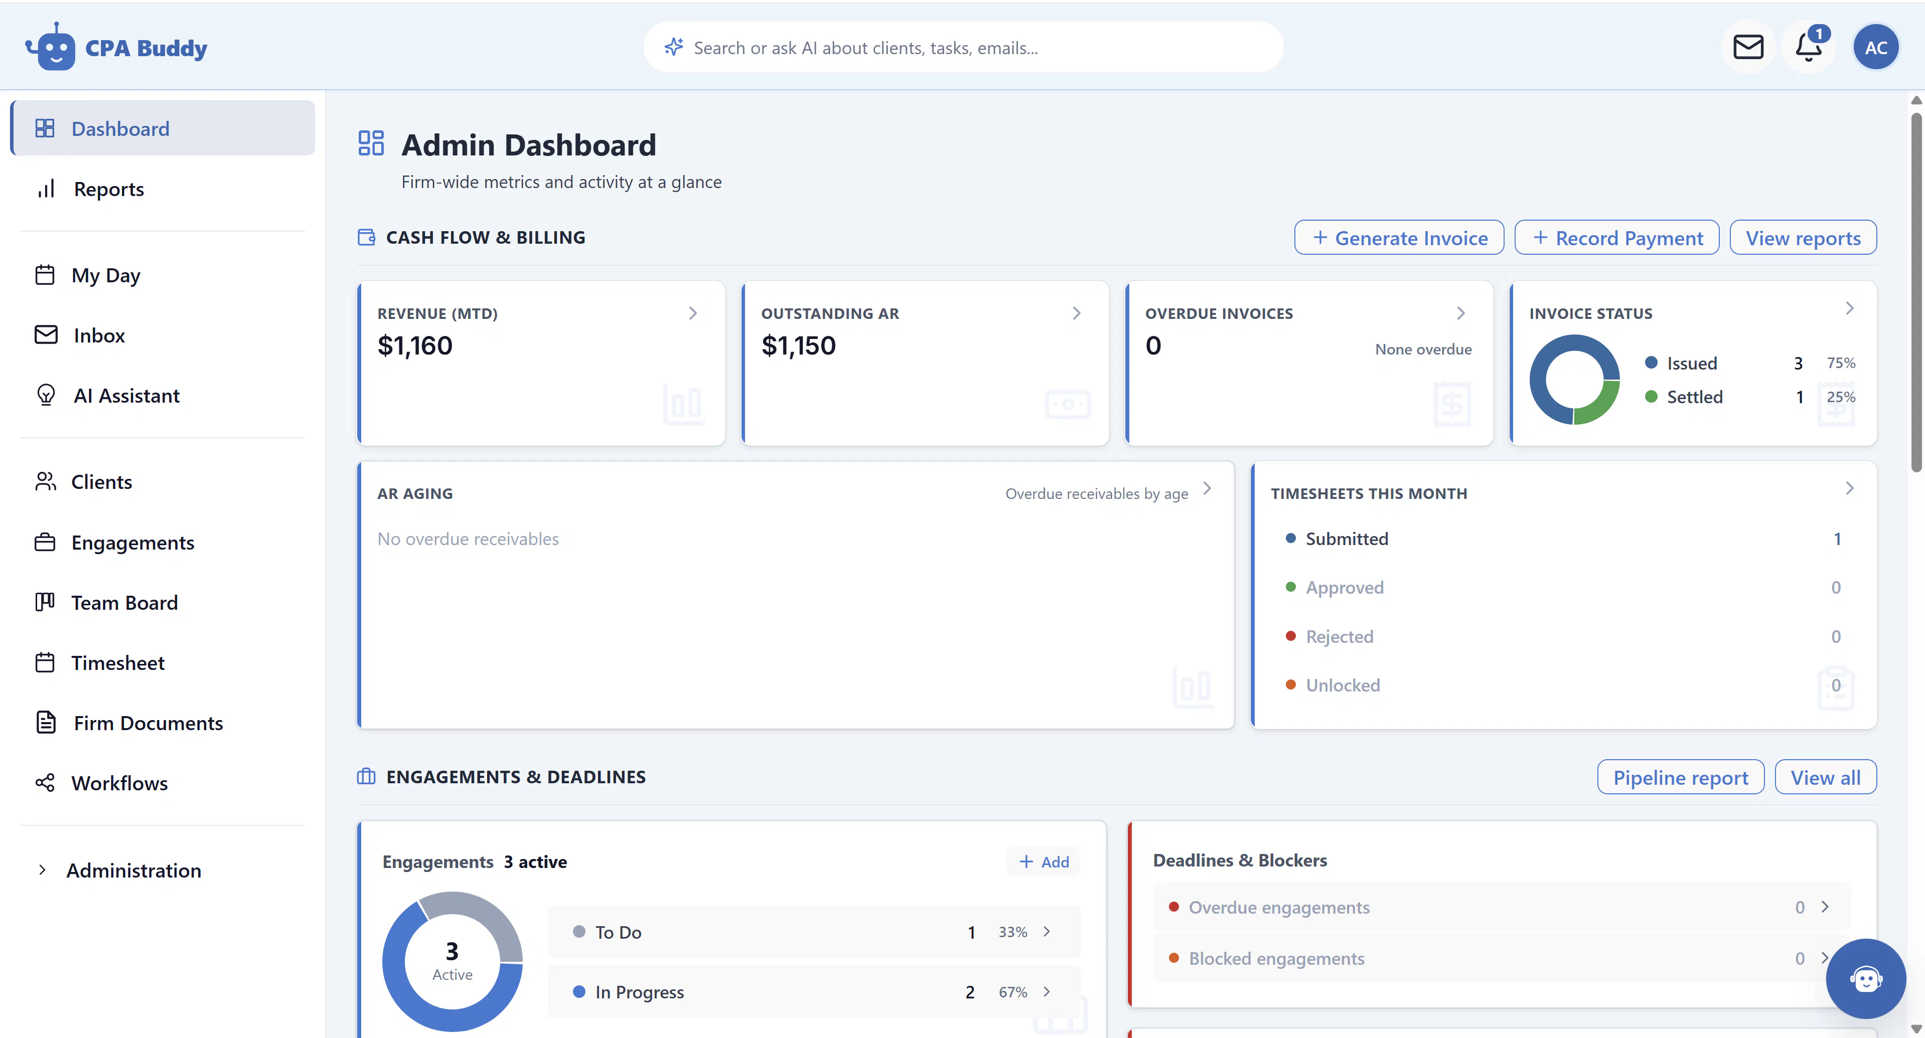Open the mail envelope icon in header

[1748, 47]
